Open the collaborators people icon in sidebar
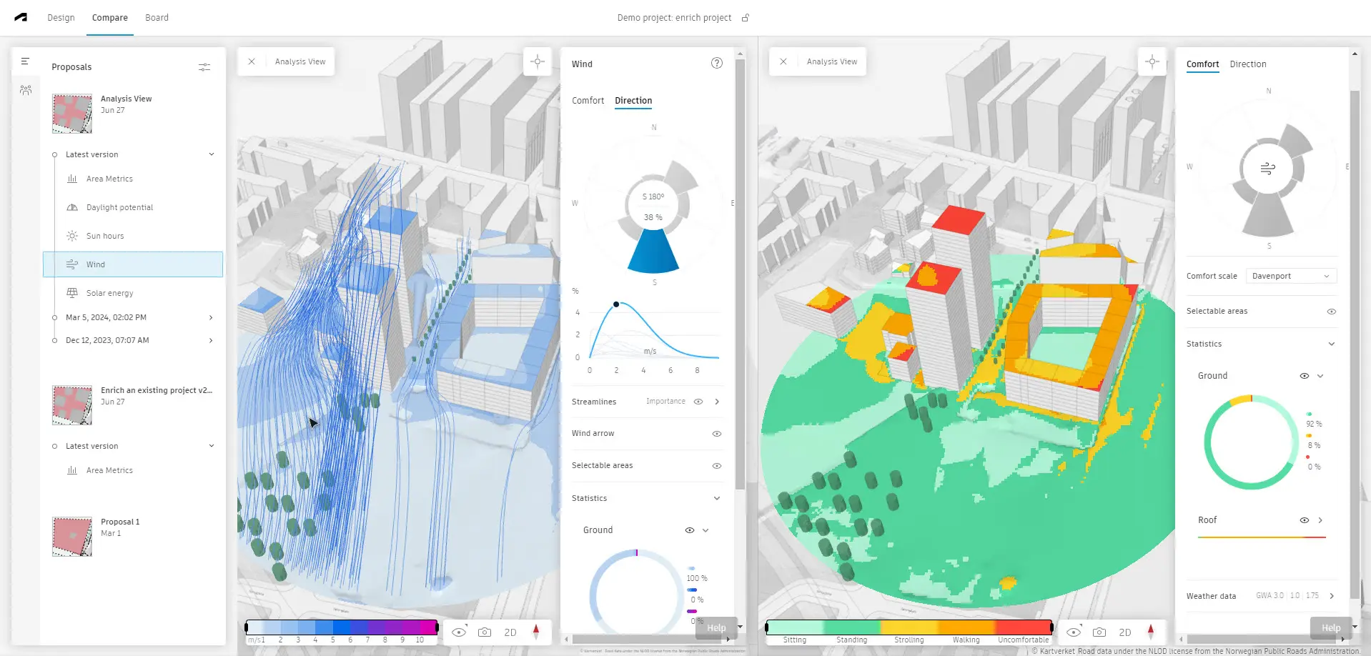This screenshot has width=1371, height=656. [x=26, y=90]
